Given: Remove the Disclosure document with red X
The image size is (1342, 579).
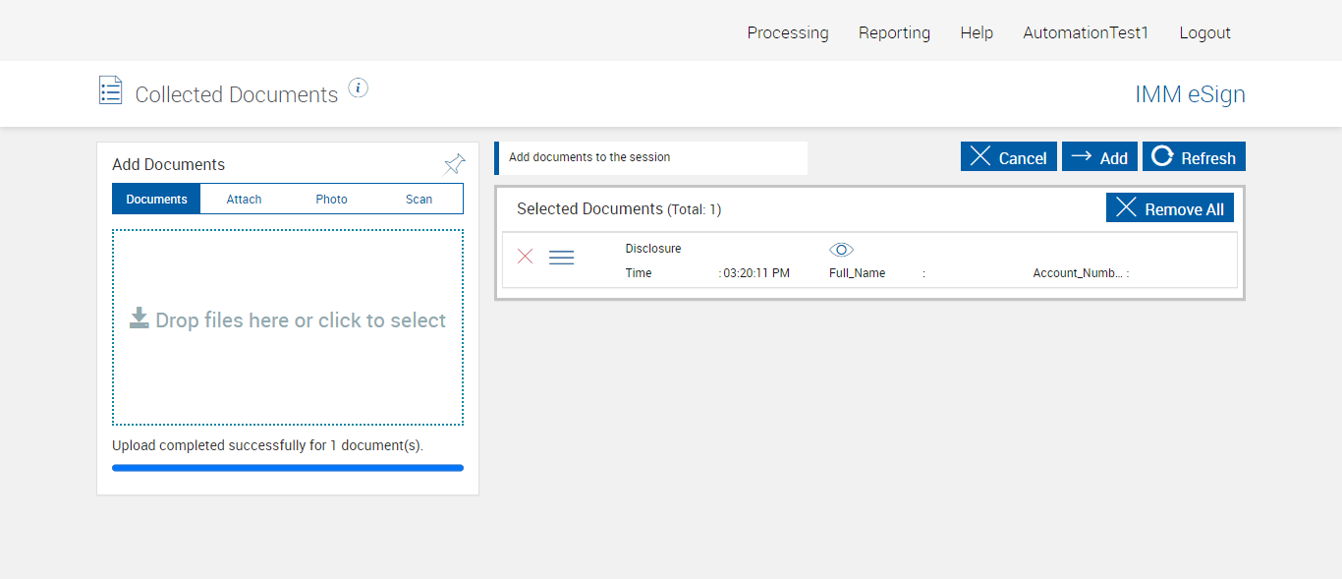Looking at the screenshot, I should (526, 257).
